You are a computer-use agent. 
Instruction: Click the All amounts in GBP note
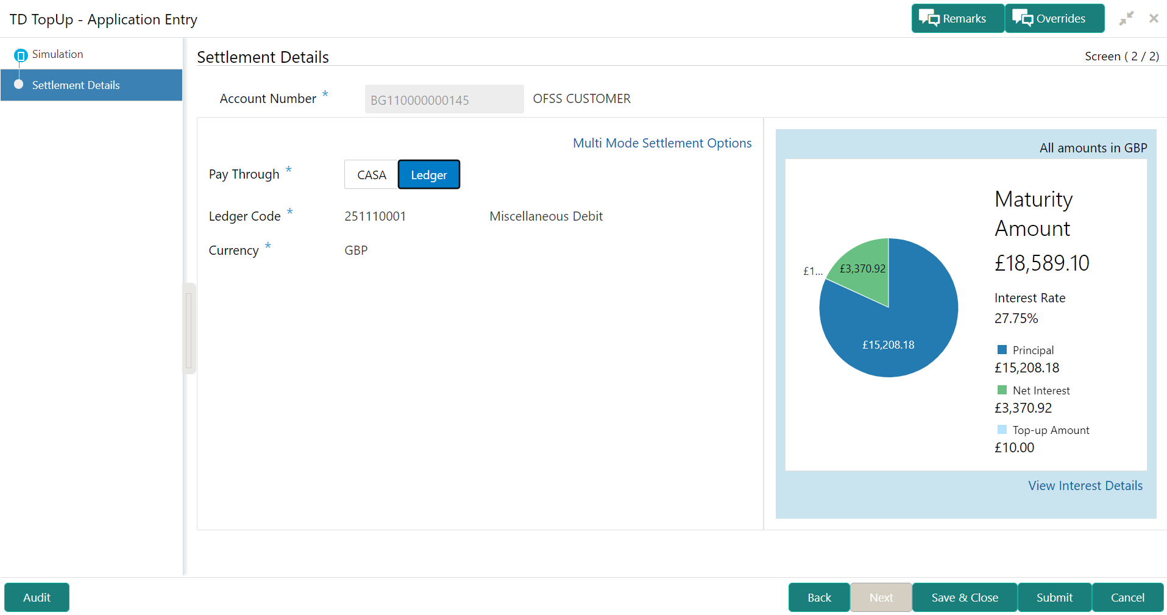click(1093, 148)
